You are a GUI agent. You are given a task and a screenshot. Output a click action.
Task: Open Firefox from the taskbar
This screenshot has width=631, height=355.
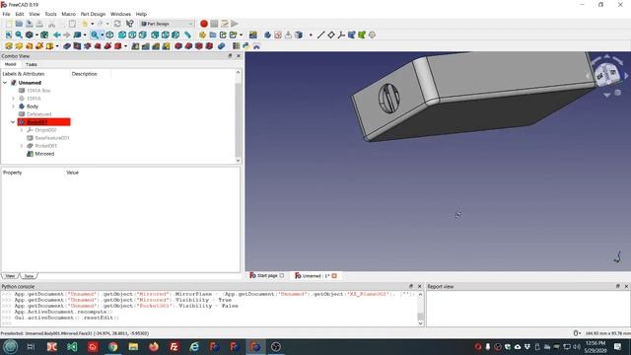coord(154,346)
